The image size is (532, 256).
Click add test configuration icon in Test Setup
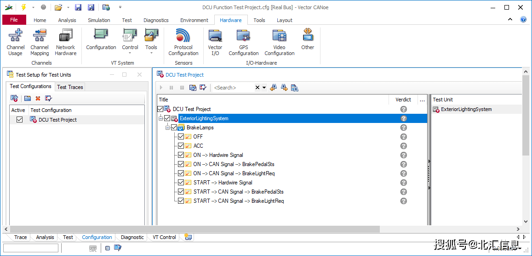point(14,98)
